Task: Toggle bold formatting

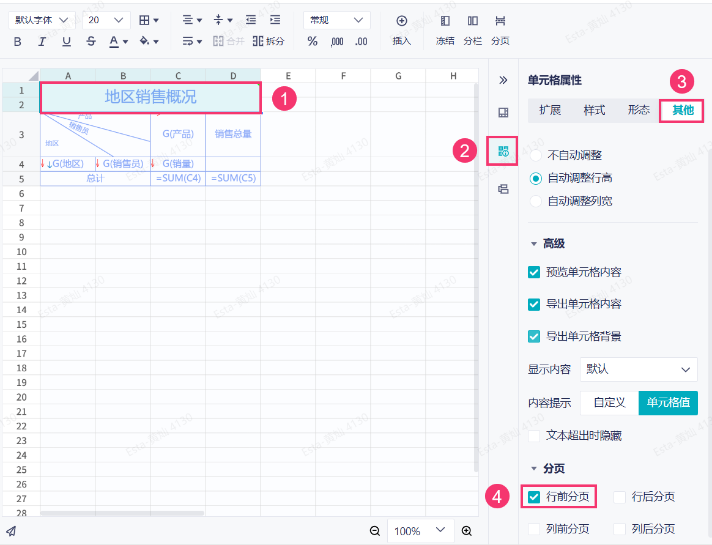Action: pos(18,42)
